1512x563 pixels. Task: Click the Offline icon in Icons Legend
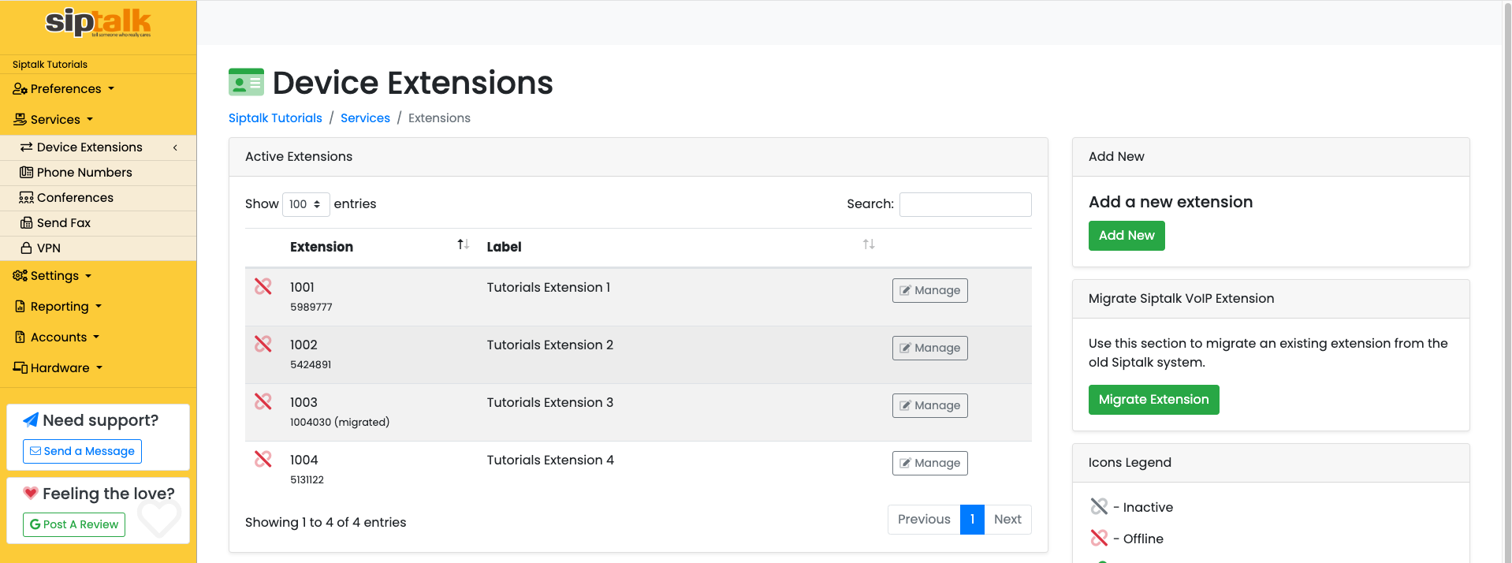[x=1099, y=538]
